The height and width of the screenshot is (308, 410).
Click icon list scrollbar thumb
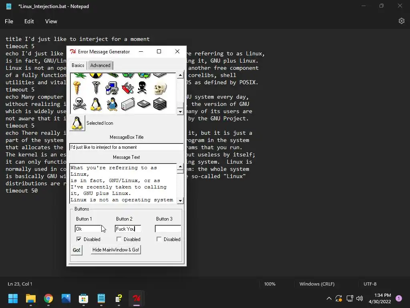pyautogui.click(x=180, y=105)
